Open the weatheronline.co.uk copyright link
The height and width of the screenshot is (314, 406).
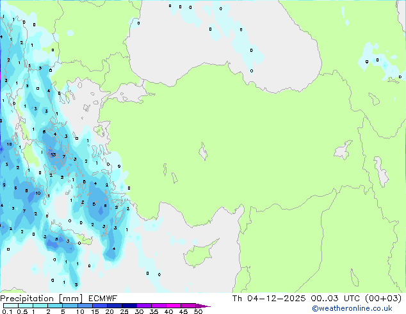click(x=352, y=308)
